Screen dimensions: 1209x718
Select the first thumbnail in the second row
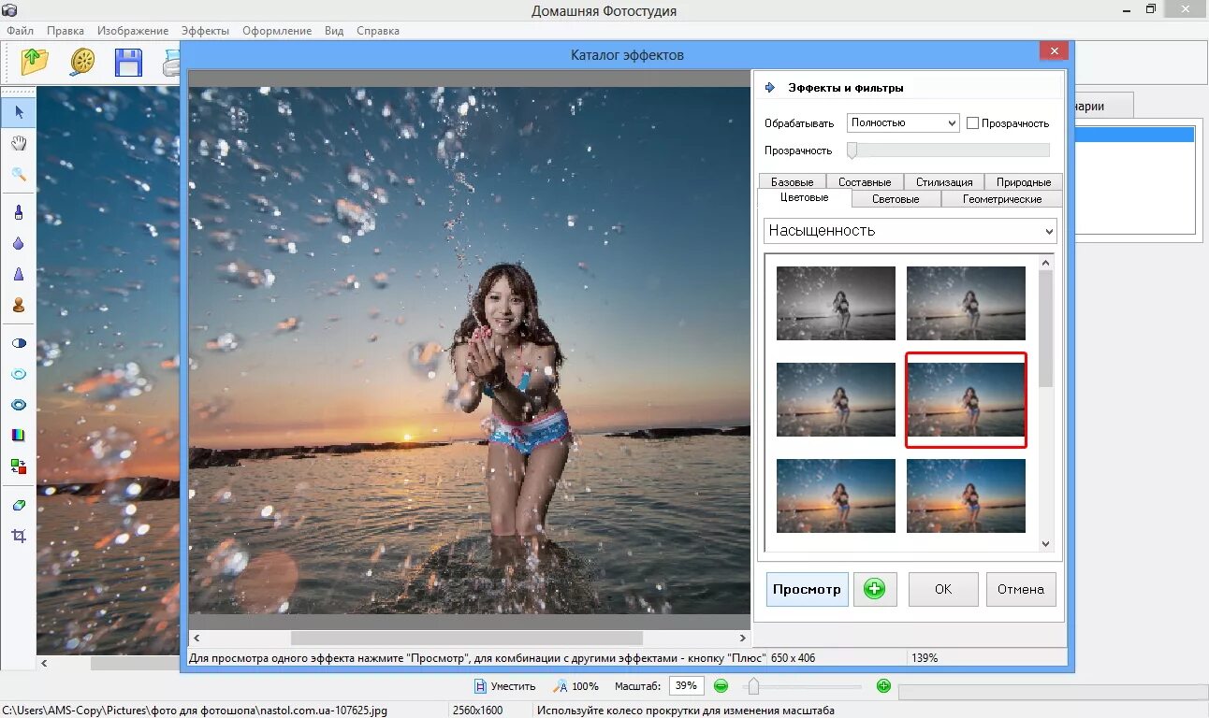836,400
